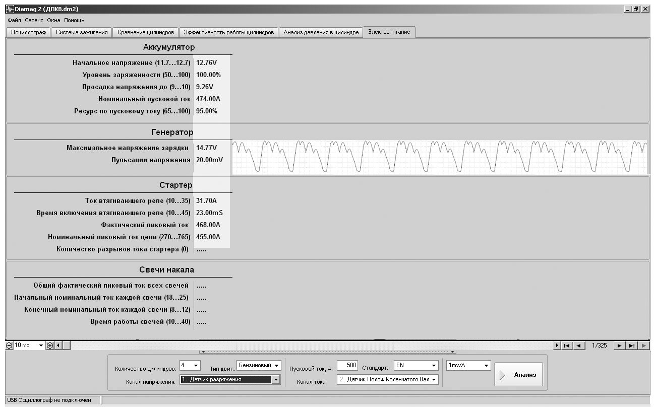Switch to the Осциллограф tab
654x409 pixels.
pos(28,32)
